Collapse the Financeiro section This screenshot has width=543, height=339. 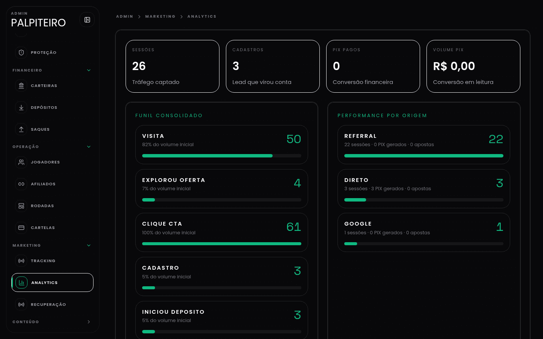(x=89, y=70)
